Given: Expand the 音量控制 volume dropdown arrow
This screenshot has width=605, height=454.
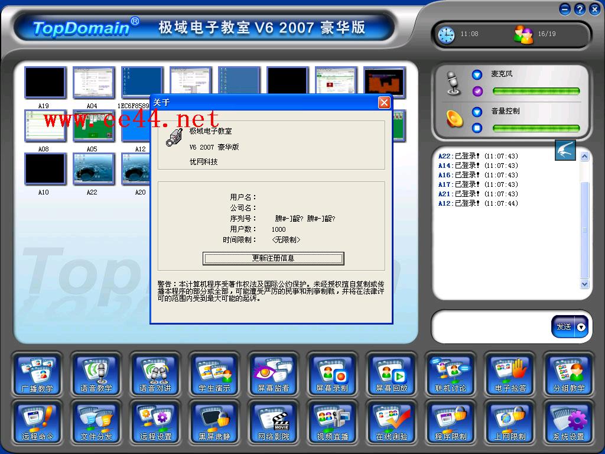Looking at the screenshot, I should point(477,112).
